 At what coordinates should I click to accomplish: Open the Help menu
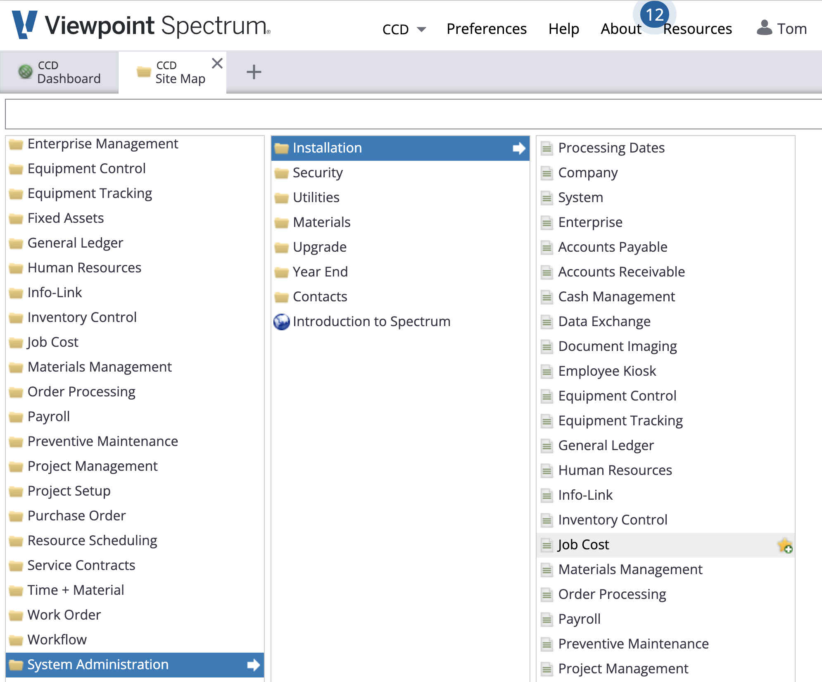click(564, 29)
